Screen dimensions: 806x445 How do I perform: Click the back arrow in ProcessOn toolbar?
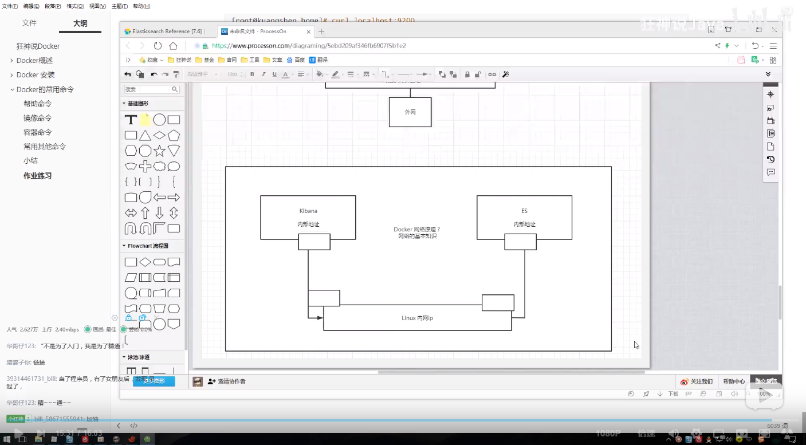tap(128, 74)
